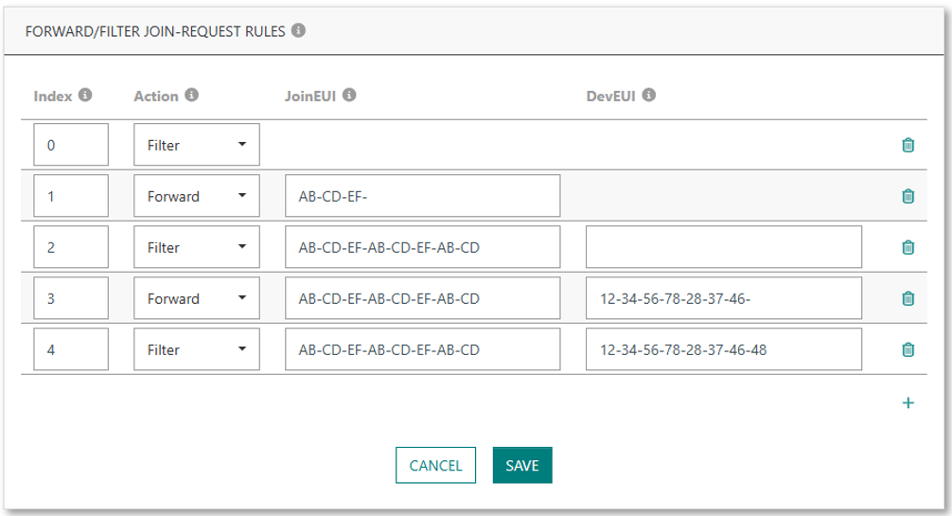The height and width of the screenshot is (516, 952).
Task: Click info icon next to Action header
Action: (x=191, y=96)
